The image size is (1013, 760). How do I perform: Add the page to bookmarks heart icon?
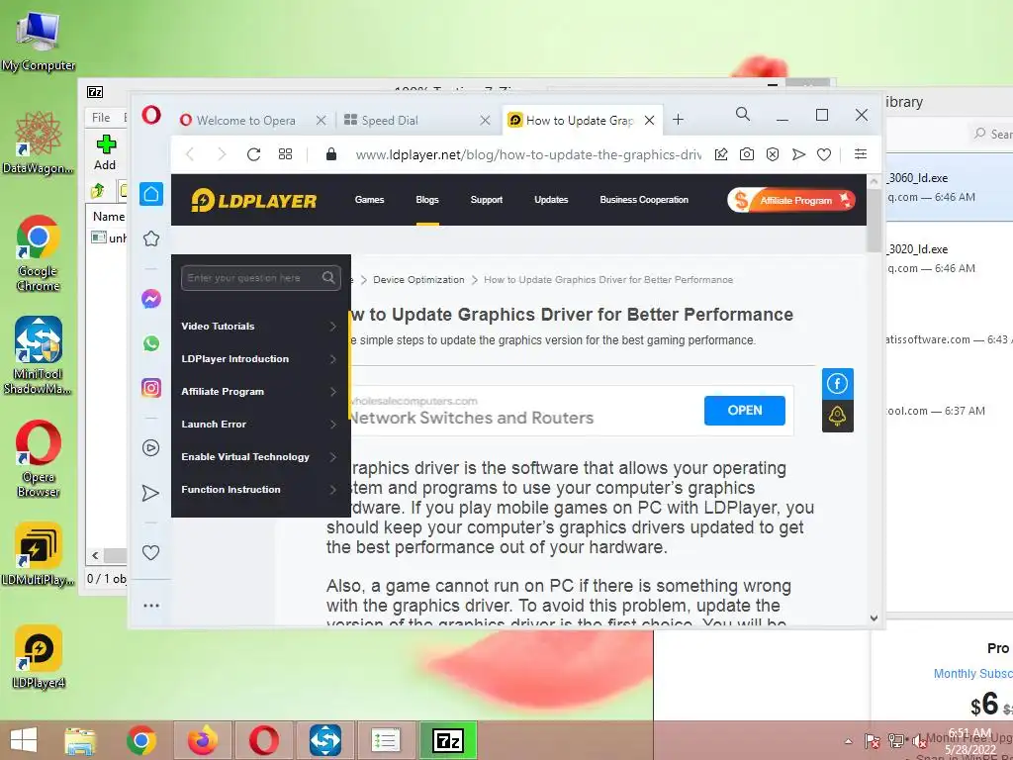pyautogui.click(x=824, y=154)
